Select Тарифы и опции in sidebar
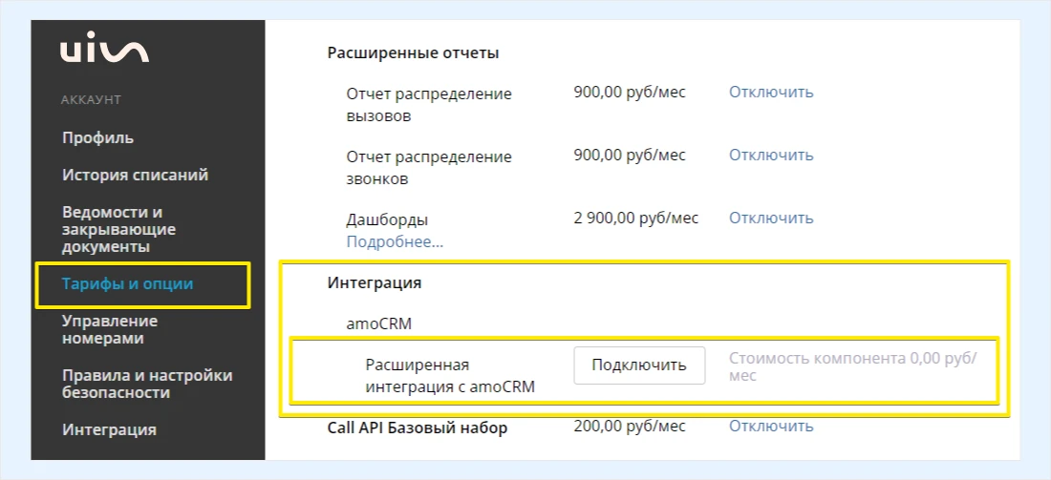Screen dimensions: 1051x480 coord(127,283)
